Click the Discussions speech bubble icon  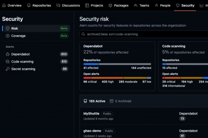[x=58, y=5]
